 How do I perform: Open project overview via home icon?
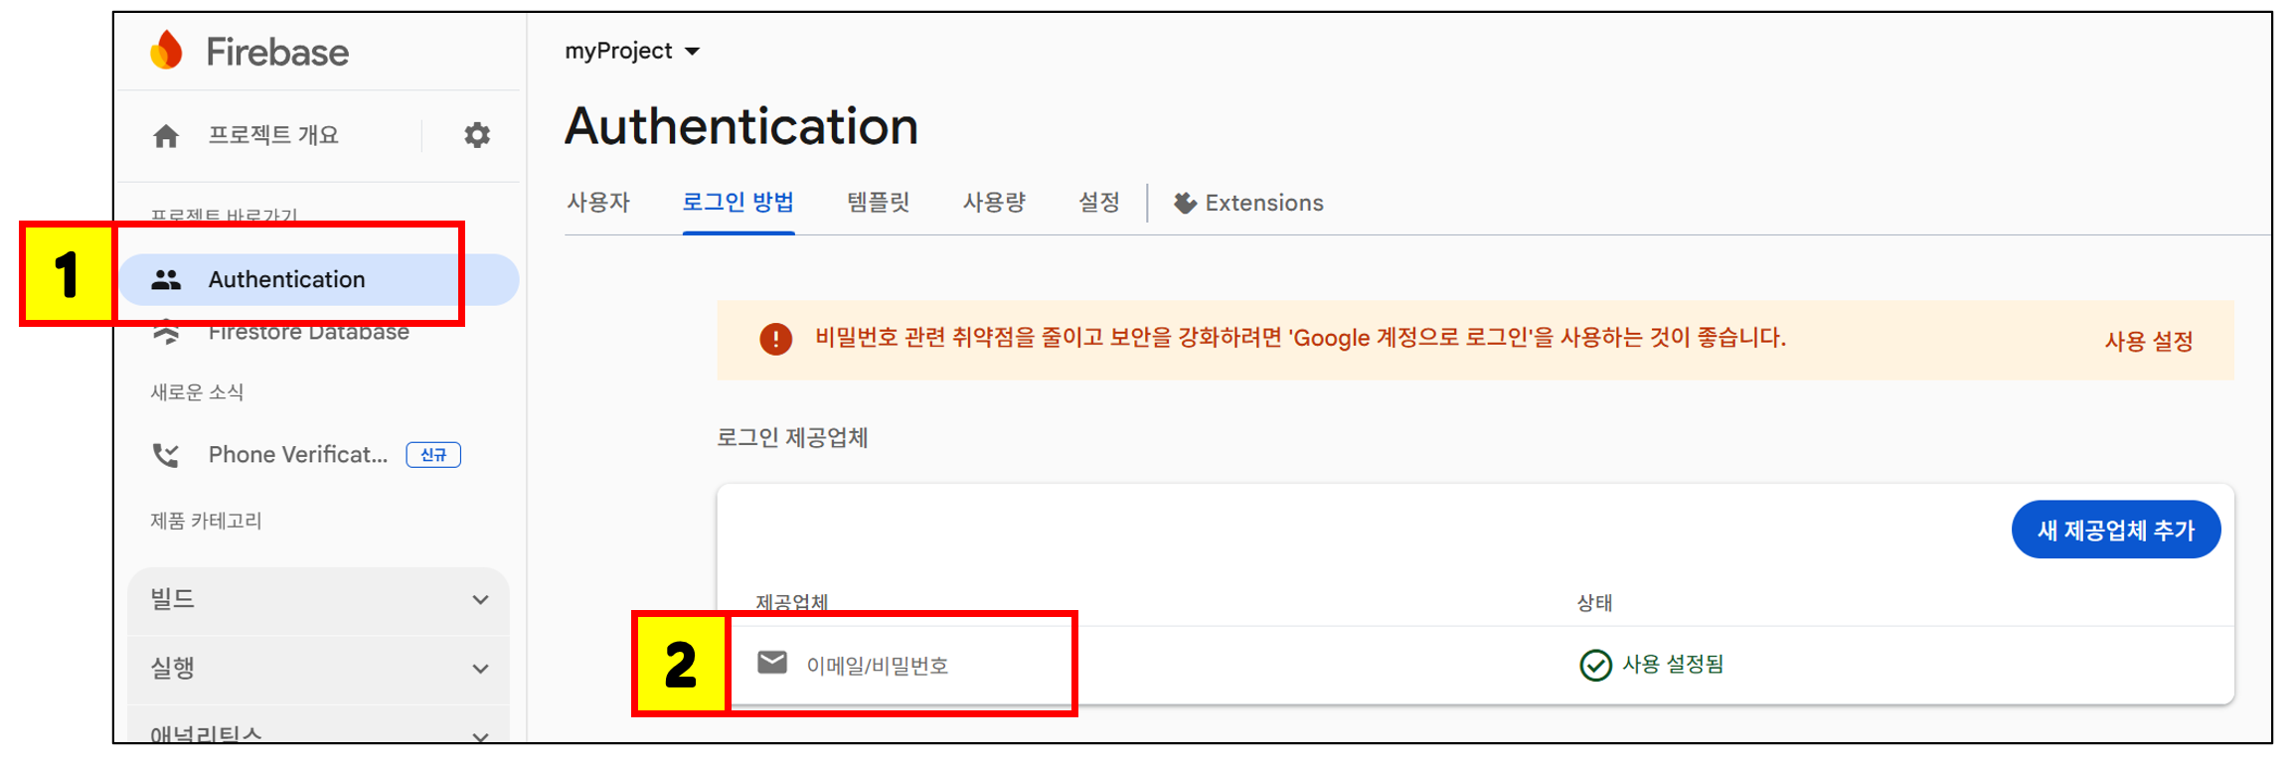click(166, 135)
